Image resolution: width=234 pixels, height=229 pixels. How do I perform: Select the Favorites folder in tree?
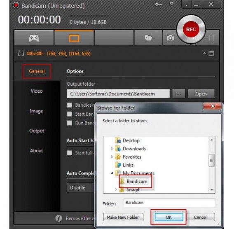[x=132, y=157]
